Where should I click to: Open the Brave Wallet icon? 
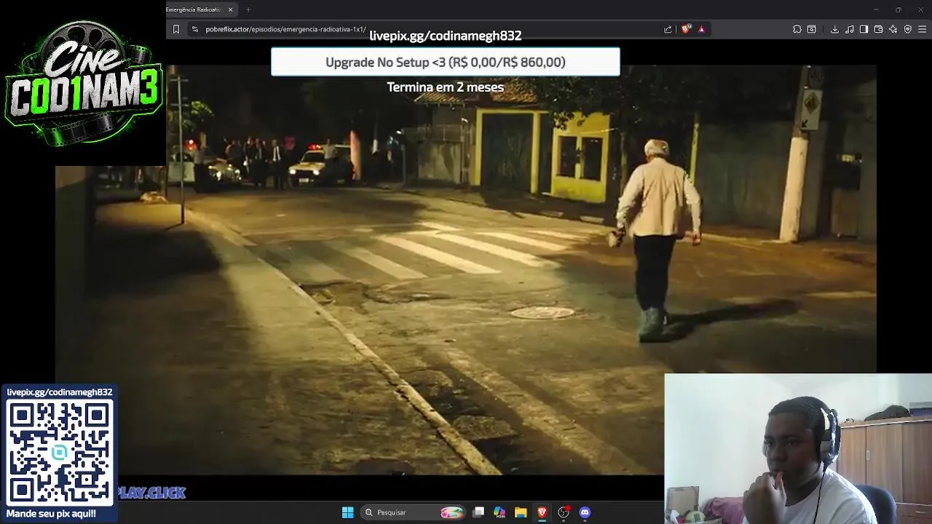coord(878,29)
